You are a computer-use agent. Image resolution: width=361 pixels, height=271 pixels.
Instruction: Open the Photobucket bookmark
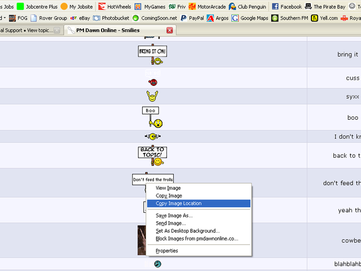(x=111, y=18)
